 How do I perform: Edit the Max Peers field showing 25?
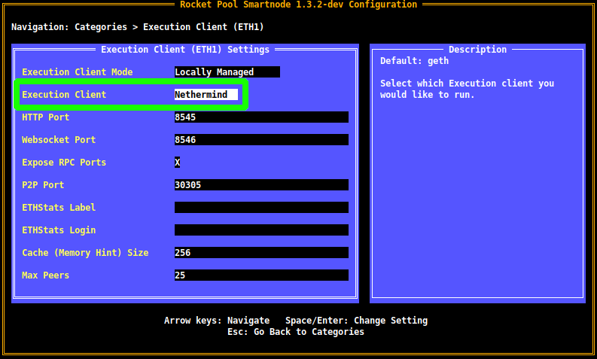pos(260,275)
